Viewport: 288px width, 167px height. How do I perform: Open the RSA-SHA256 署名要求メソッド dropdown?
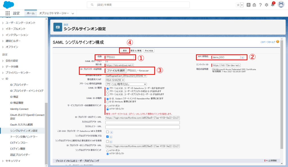(115, 80)
